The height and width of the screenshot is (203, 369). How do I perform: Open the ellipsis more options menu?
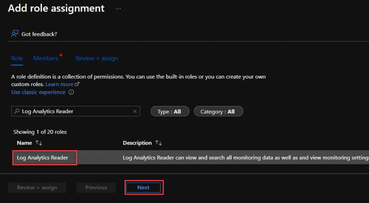[x=118, y=9]
